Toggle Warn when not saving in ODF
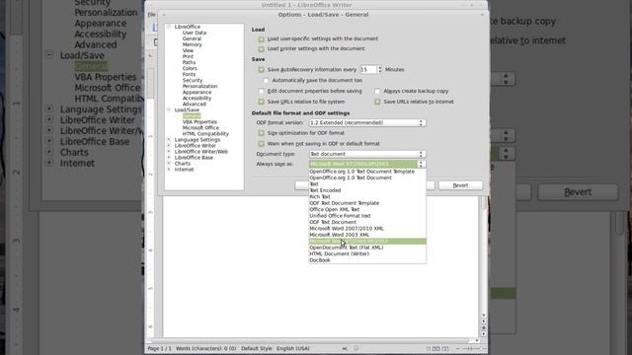The height and width of the screenshot is (355, 632). coord(261,144)
